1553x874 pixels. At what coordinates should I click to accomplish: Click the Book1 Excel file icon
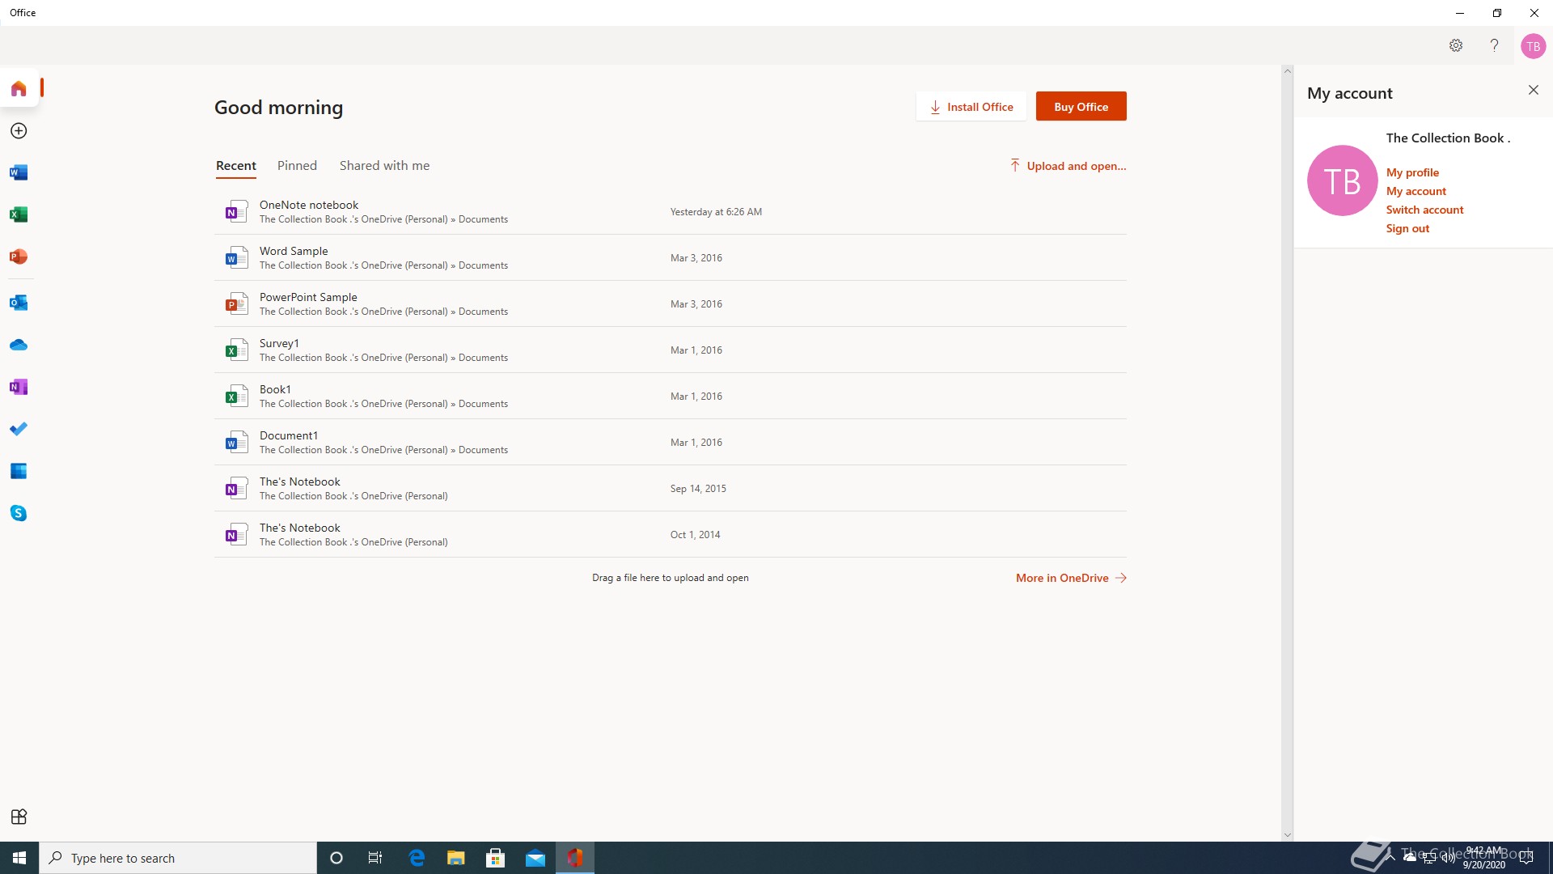pyautogui.click(x=235, y=396)
